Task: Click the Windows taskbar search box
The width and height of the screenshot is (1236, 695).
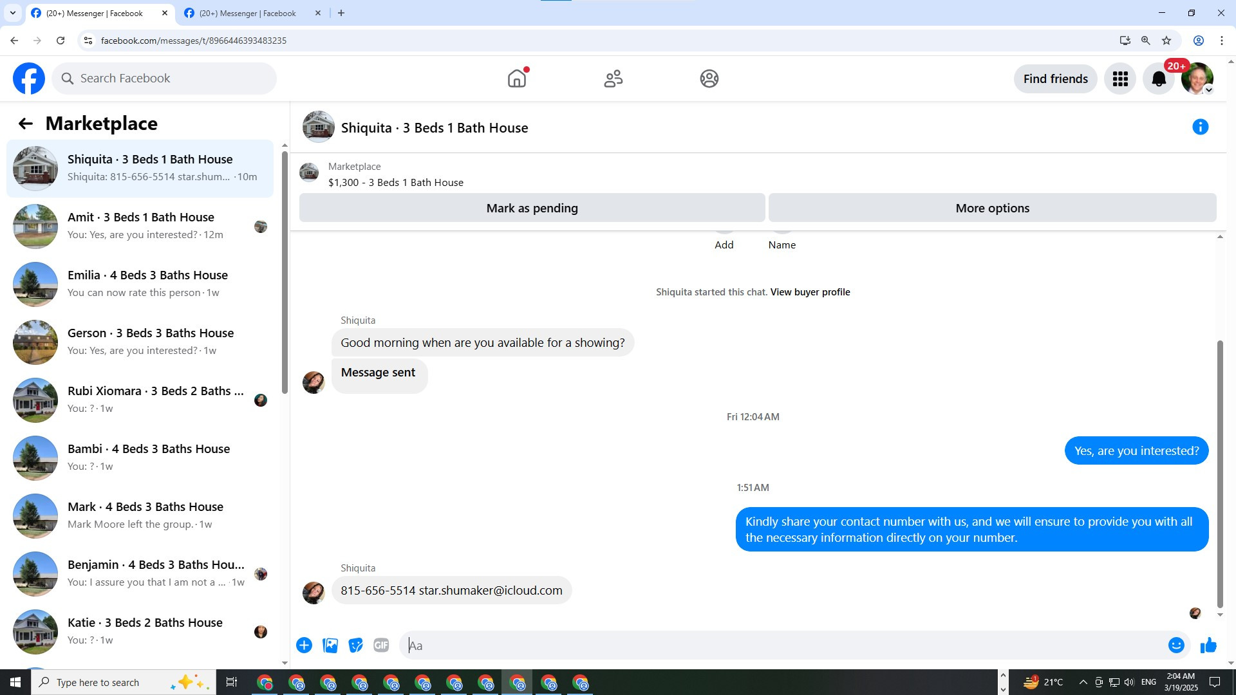Action: tap(124, 682)
